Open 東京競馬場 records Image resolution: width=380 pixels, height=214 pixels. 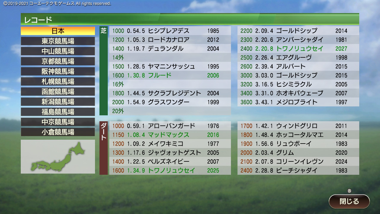tap(58, 41)
